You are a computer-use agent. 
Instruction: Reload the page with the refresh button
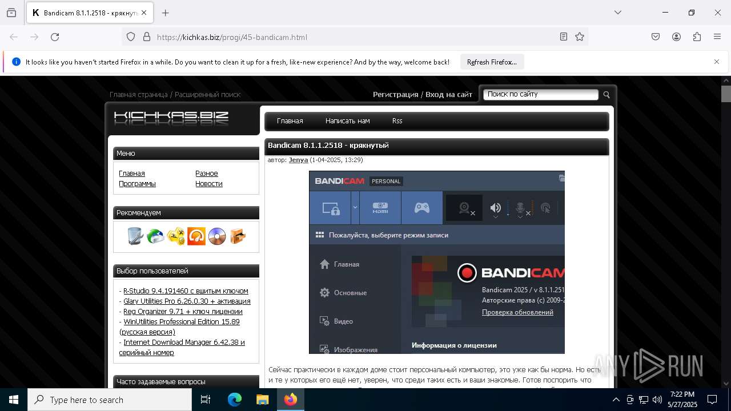[55, 37]
